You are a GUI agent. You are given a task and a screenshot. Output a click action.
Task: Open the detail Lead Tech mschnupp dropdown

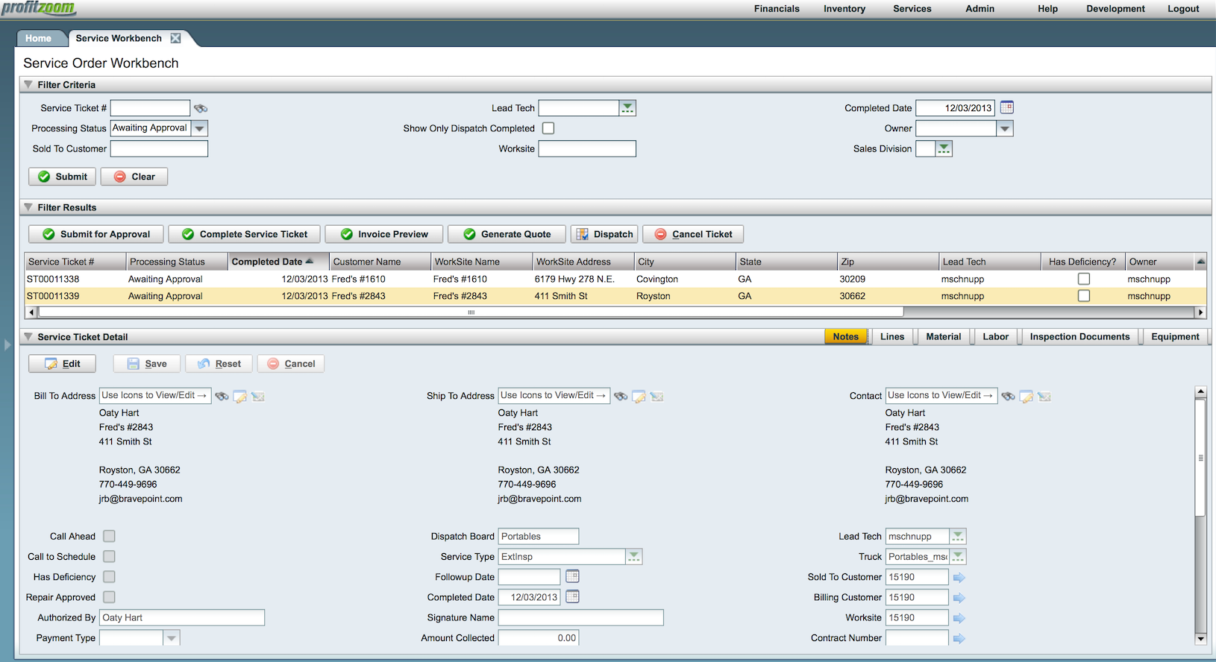point(958,536)
